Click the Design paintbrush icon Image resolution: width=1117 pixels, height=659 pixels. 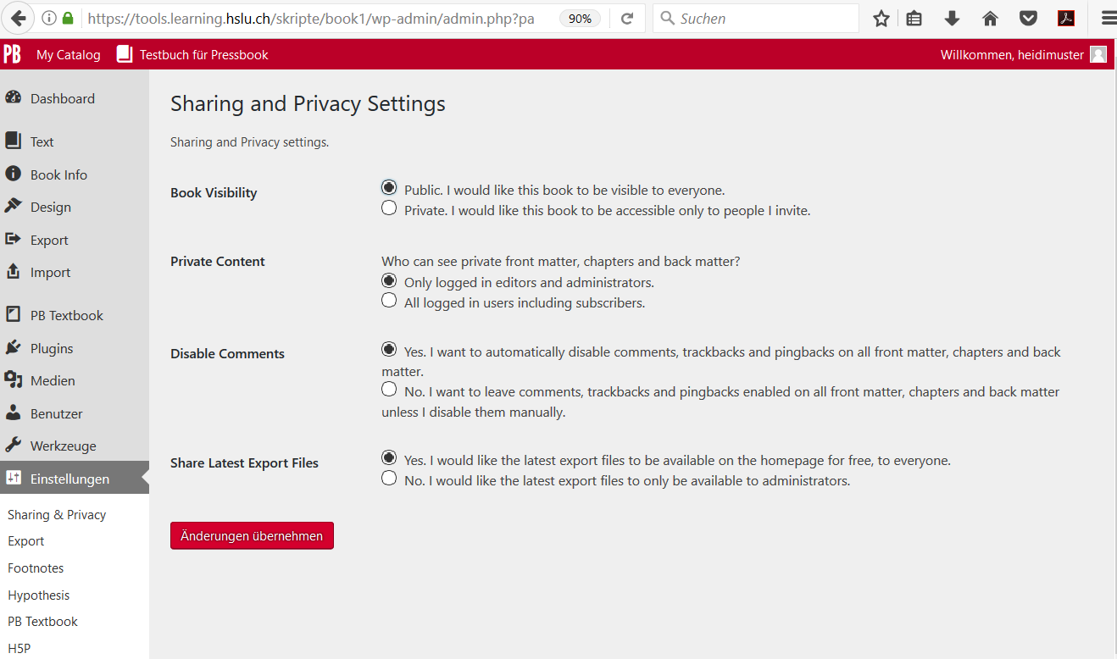coord(13,206)
